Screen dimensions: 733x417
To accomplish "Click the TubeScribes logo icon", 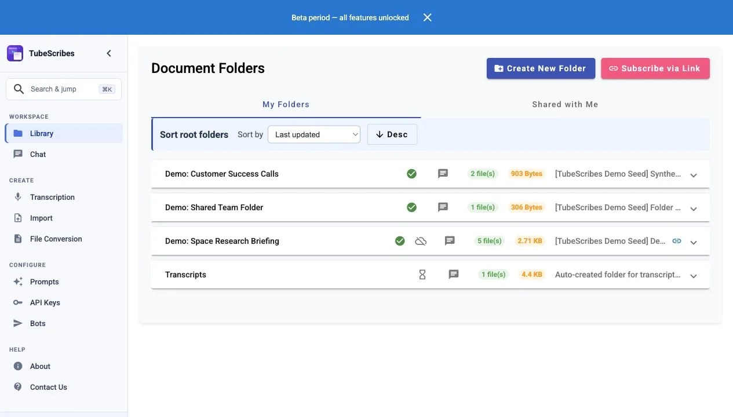I will [x=15, y=53].
